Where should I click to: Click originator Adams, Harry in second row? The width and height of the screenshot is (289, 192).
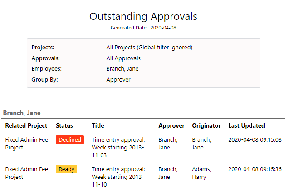tap(201, 173)
